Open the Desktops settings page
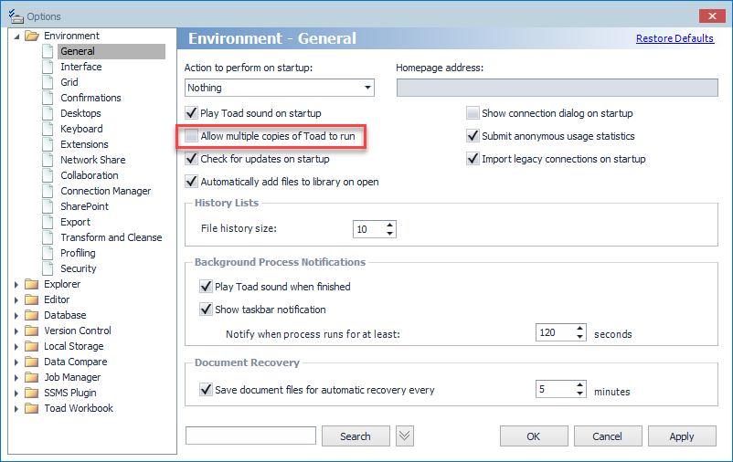Image resolution: width=733 pixels, height=462 pixels. point(80,113)
